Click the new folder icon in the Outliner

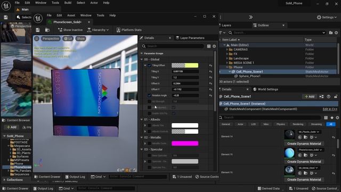331,33
